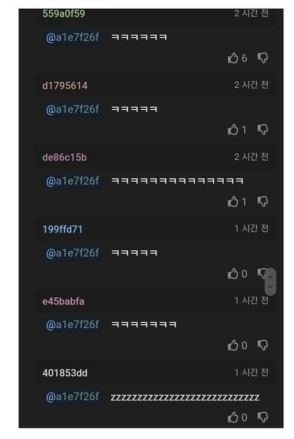Like the comment by 199ffd71
Image resolution: width=294 pixels, height=439 pixels.
point(233,274)
